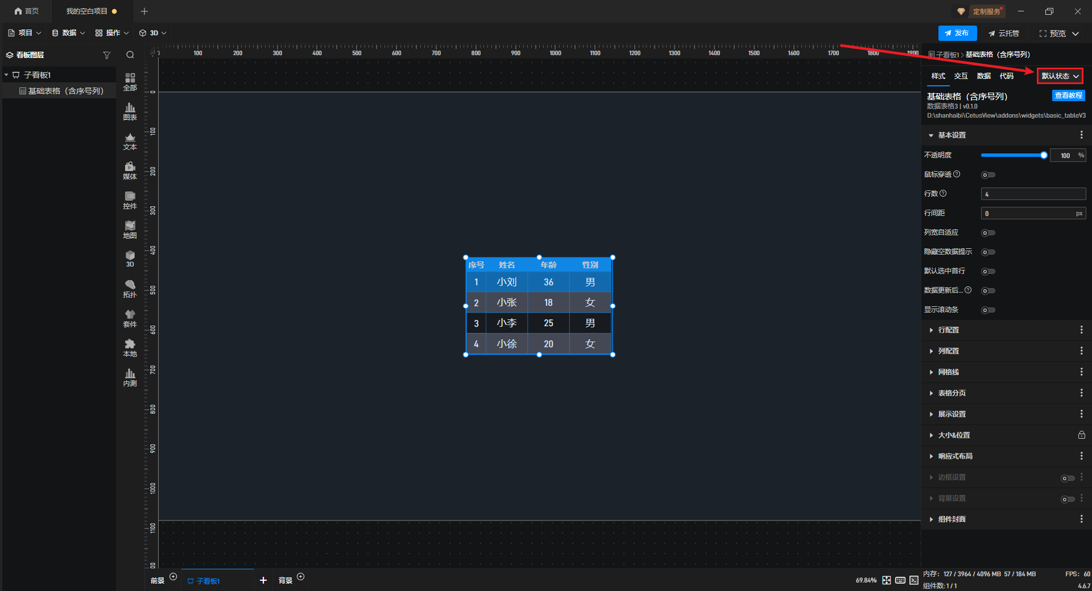Screen dimensions: 1092x591
Task: Open the 操作 menu
Action: coord(112,33)
